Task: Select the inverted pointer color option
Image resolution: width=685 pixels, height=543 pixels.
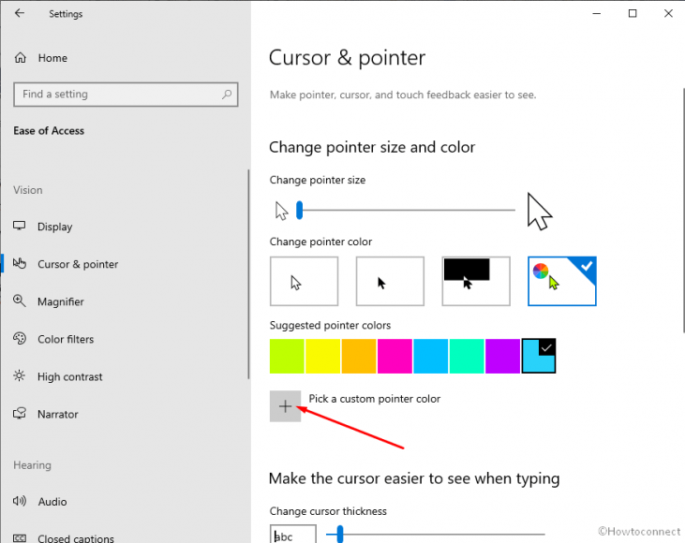Action: click(476, 282)
